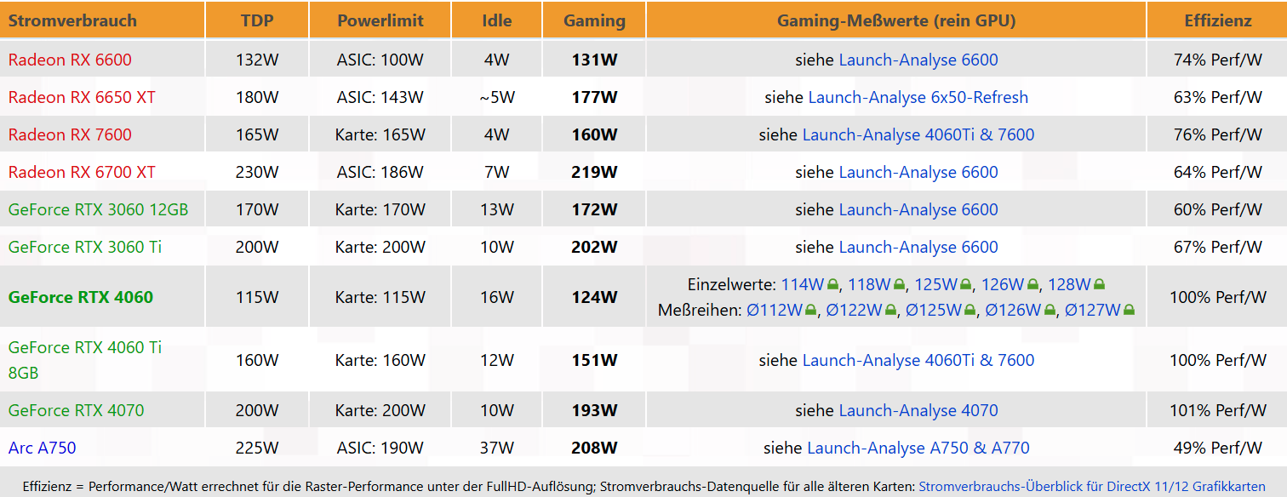Click the 202W gaming value
1287x497 pixels.
click(x=594, y=247)
